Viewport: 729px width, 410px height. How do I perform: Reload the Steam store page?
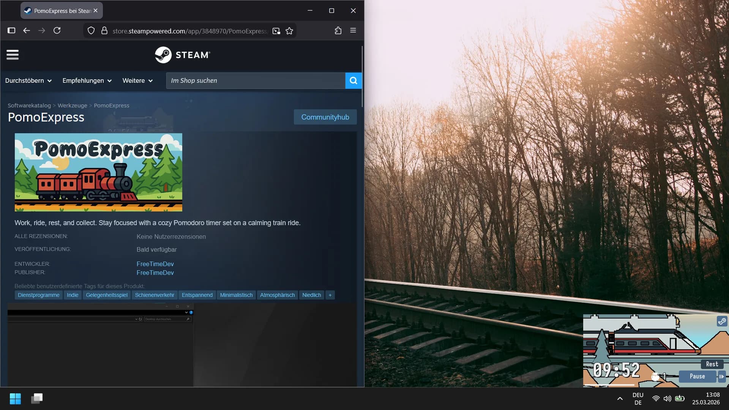coord(57,31)
